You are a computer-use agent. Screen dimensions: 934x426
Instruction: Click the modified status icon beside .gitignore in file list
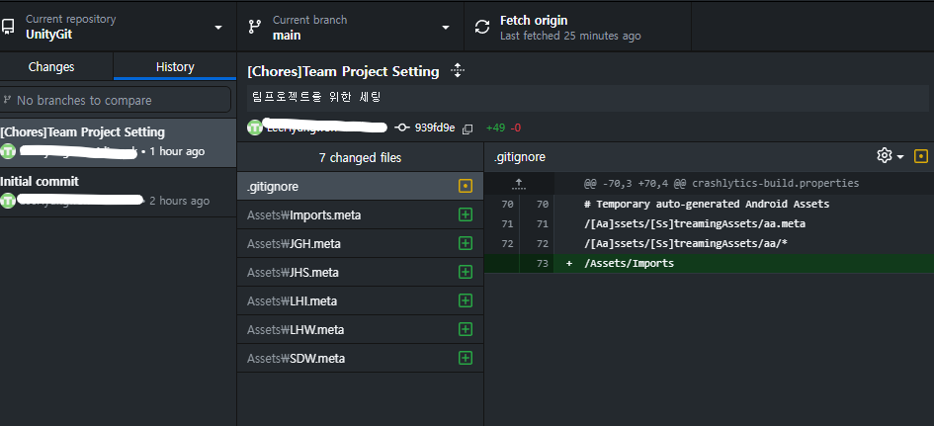[466, 186]
